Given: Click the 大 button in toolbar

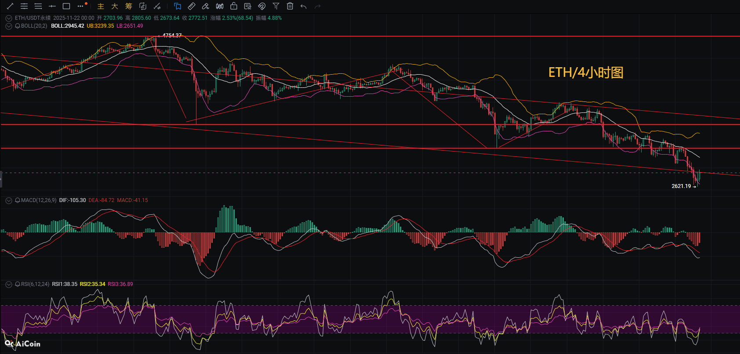Looking at the screenshot, I should coord(115,6).
